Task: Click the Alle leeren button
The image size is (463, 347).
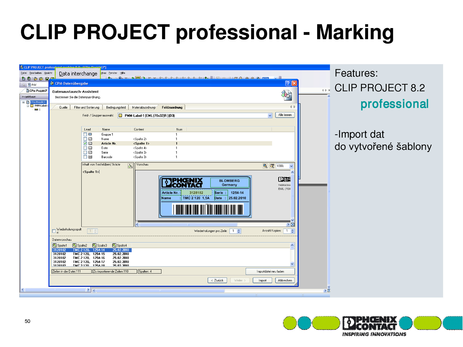Action: [x=285, y=115]
